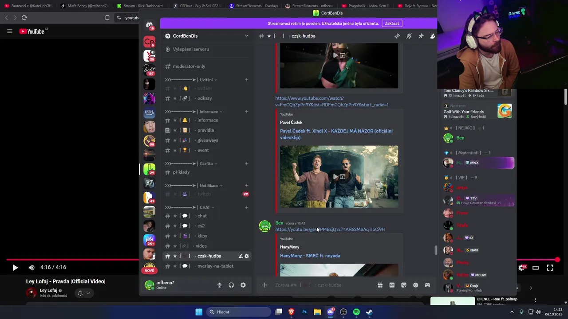Image resolution: width=568 pixels, height=319 pixels.
Task: Click Windows taskbar search box Hledat
Action: coord(239,312)
